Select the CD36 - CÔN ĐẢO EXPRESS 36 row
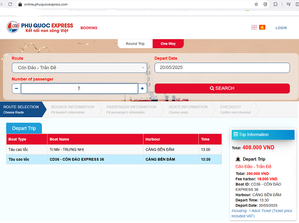 pos(114,159)
